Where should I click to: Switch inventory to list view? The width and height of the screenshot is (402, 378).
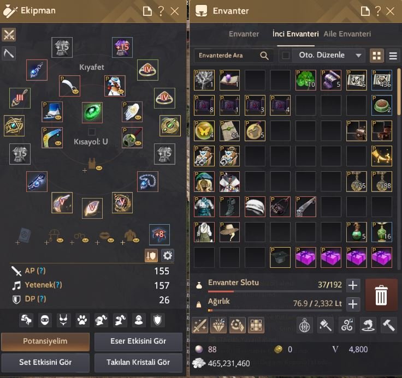[393, 56]
